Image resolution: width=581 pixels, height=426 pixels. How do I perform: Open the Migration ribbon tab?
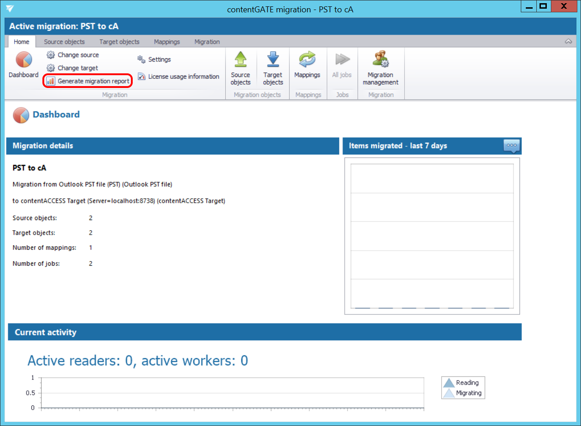(207, 41)
